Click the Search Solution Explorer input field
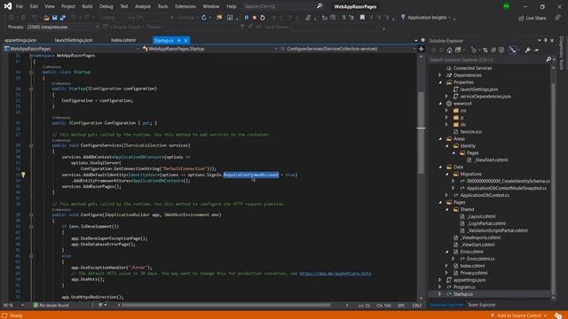Image resolution: width=568 pixels, height=319 pixels. [487, 59]
